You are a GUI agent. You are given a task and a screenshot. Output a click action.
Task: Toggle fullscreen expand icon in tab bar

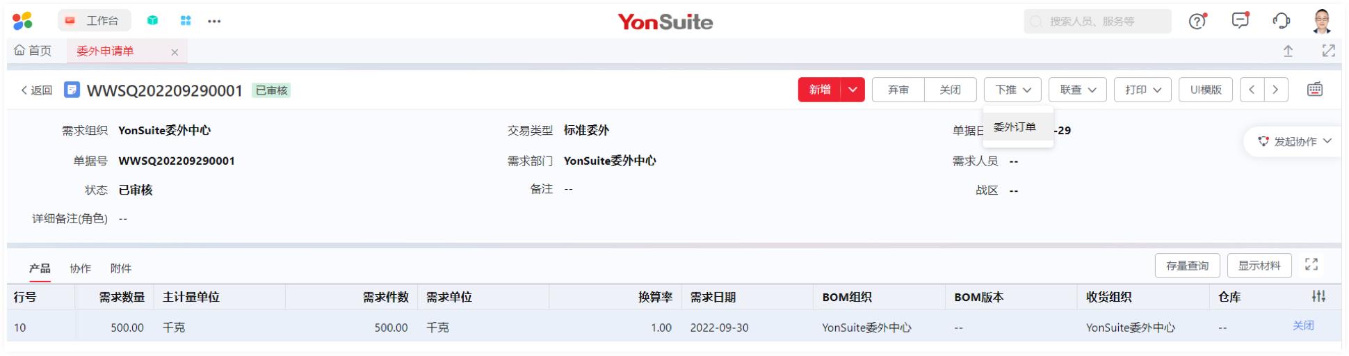tap(1328, 51)
